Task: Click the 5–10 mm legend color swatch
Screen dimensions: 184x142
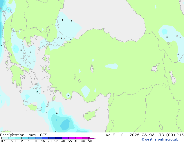Action: pyautogui.click(x=32, y=138)
